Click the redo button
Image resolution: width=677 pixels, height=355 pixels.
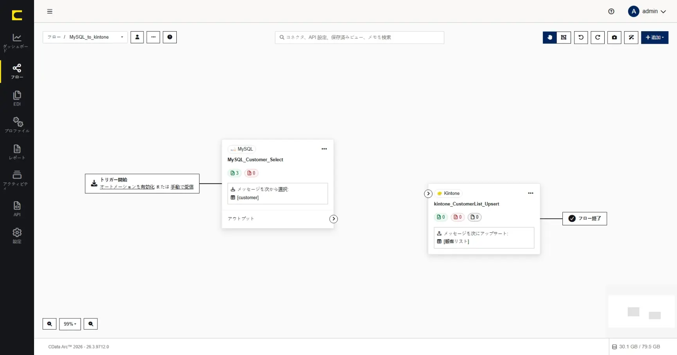pos(598,37)
